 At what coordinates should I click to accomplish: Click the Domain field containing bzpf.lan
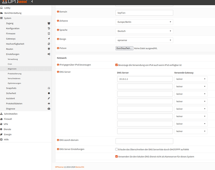click(144, 13)
